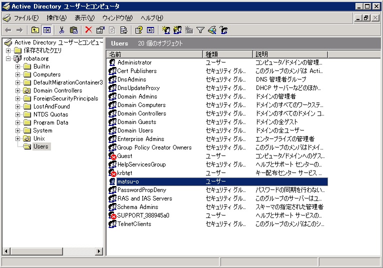Image resolution: width=383 pixels, height=268 pixels.
Task: Click the tree pane horizontal scrollbar thumb
Action: 36,251
